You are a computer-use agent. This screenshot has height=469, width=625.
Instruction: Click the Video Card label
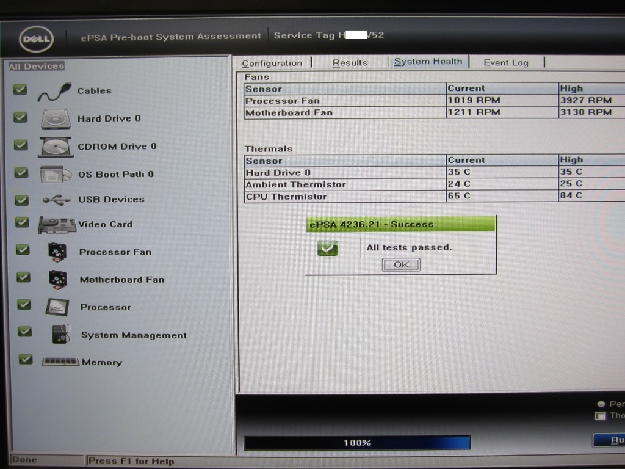[105, 224]
